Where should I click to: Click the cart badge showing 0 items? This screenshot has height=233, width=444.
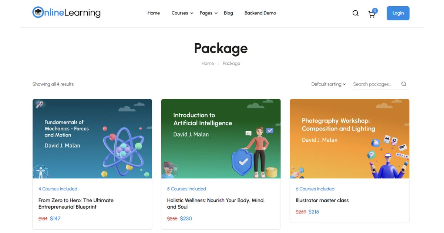click(376, 10)
